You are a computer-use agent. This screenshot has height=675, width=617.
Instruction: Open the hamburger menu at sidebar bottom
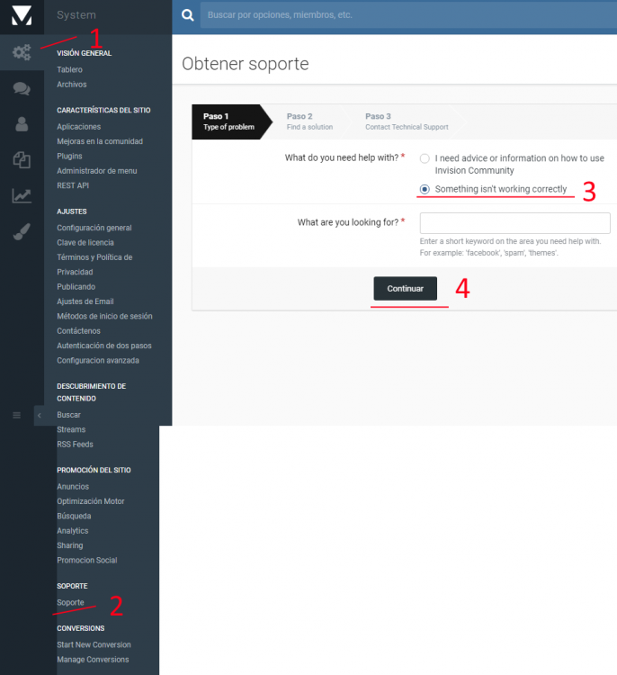(16, 415)
